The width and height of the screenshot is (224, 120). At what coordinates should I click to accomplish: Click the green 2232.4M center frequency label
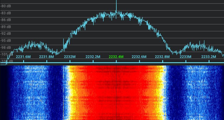(116, 57)
